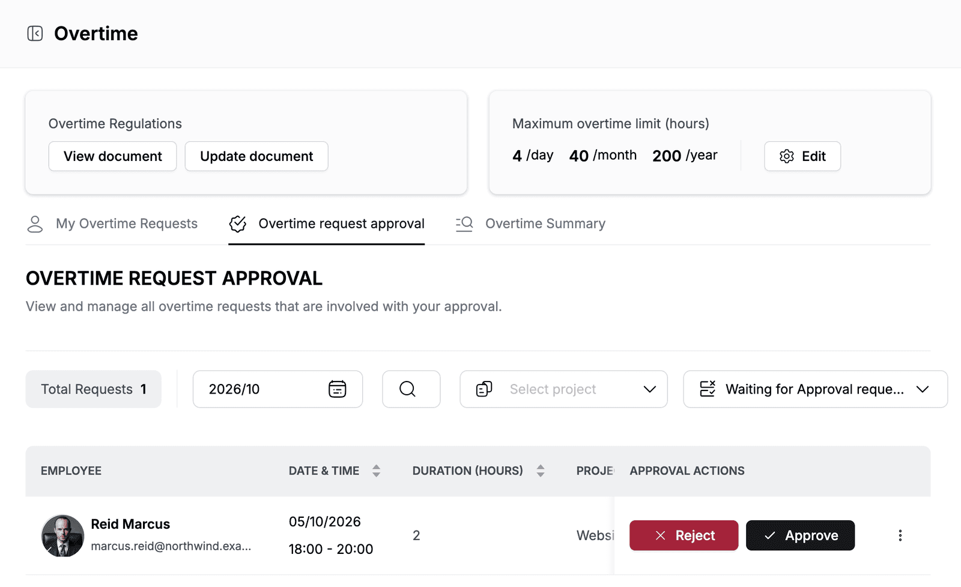Click the Overtime page title

coord(96,34)
